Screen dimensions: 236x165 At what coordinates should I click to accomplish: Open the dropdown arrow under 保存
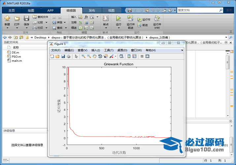click(26, 28)
